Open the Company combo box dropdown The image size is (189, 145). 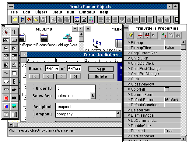[118, 114]
